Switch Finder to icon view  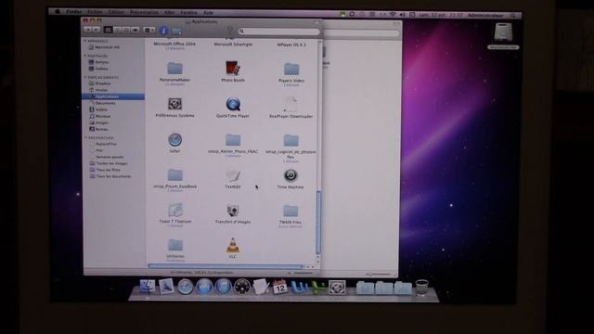click(x=108, y=30)
